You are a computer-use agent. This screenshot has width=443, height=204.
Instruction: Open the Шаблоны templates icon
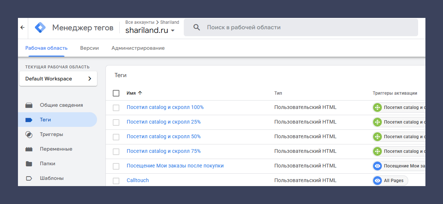click(x=29, y=178)
